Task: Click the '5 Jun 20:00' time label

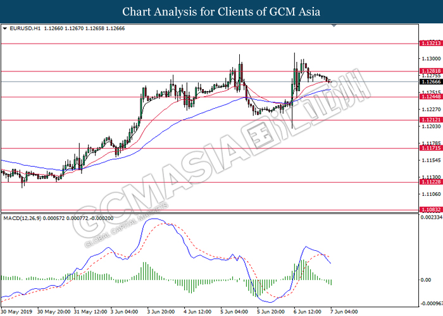Action: [271, 312]
